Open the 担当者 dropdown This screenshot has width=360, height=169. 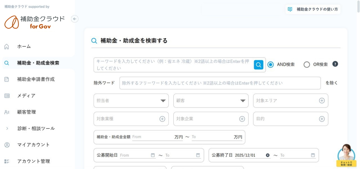coord(131,101)
